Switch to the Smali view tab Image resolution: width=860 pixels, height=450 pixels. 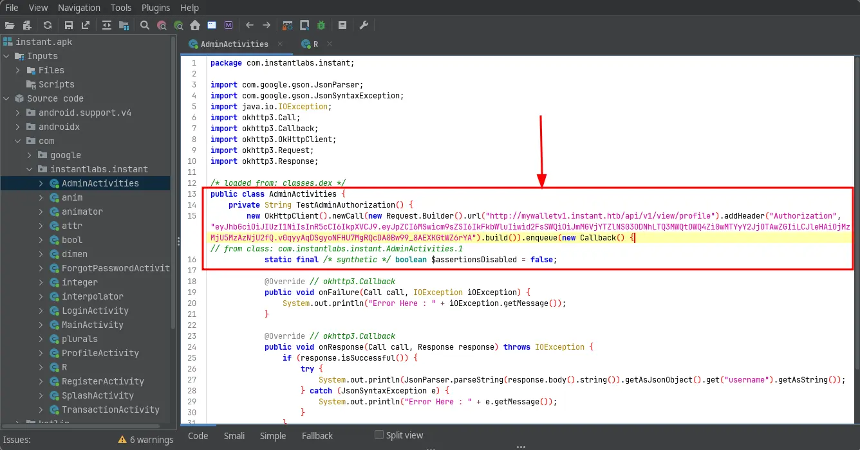pyautogui.click(x=234, y=435)
